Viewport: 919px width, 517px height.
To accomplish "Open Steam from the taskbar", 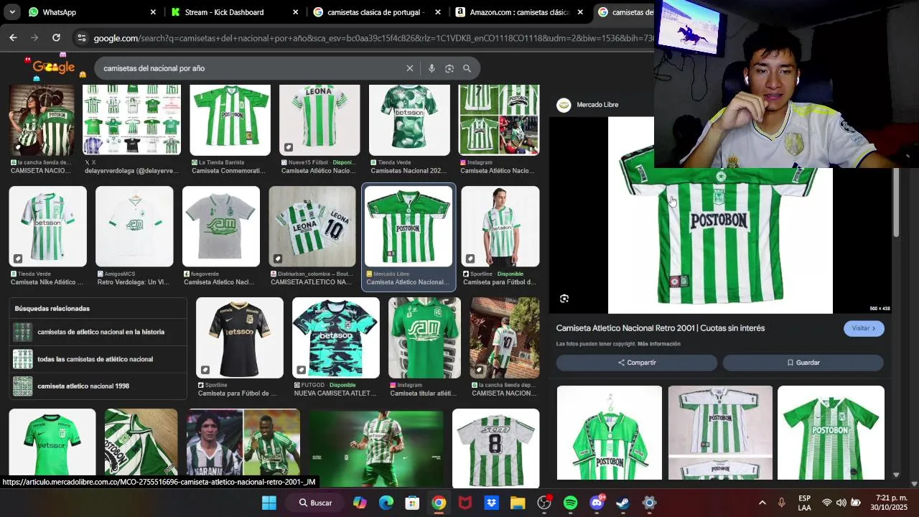I will pos(622,503).
